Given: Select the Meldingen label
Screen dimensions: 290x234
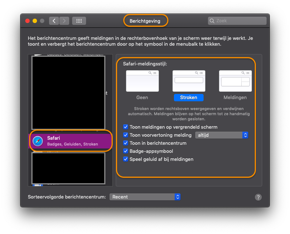Looking at the screenshot, I should click(x=235, y=98).
